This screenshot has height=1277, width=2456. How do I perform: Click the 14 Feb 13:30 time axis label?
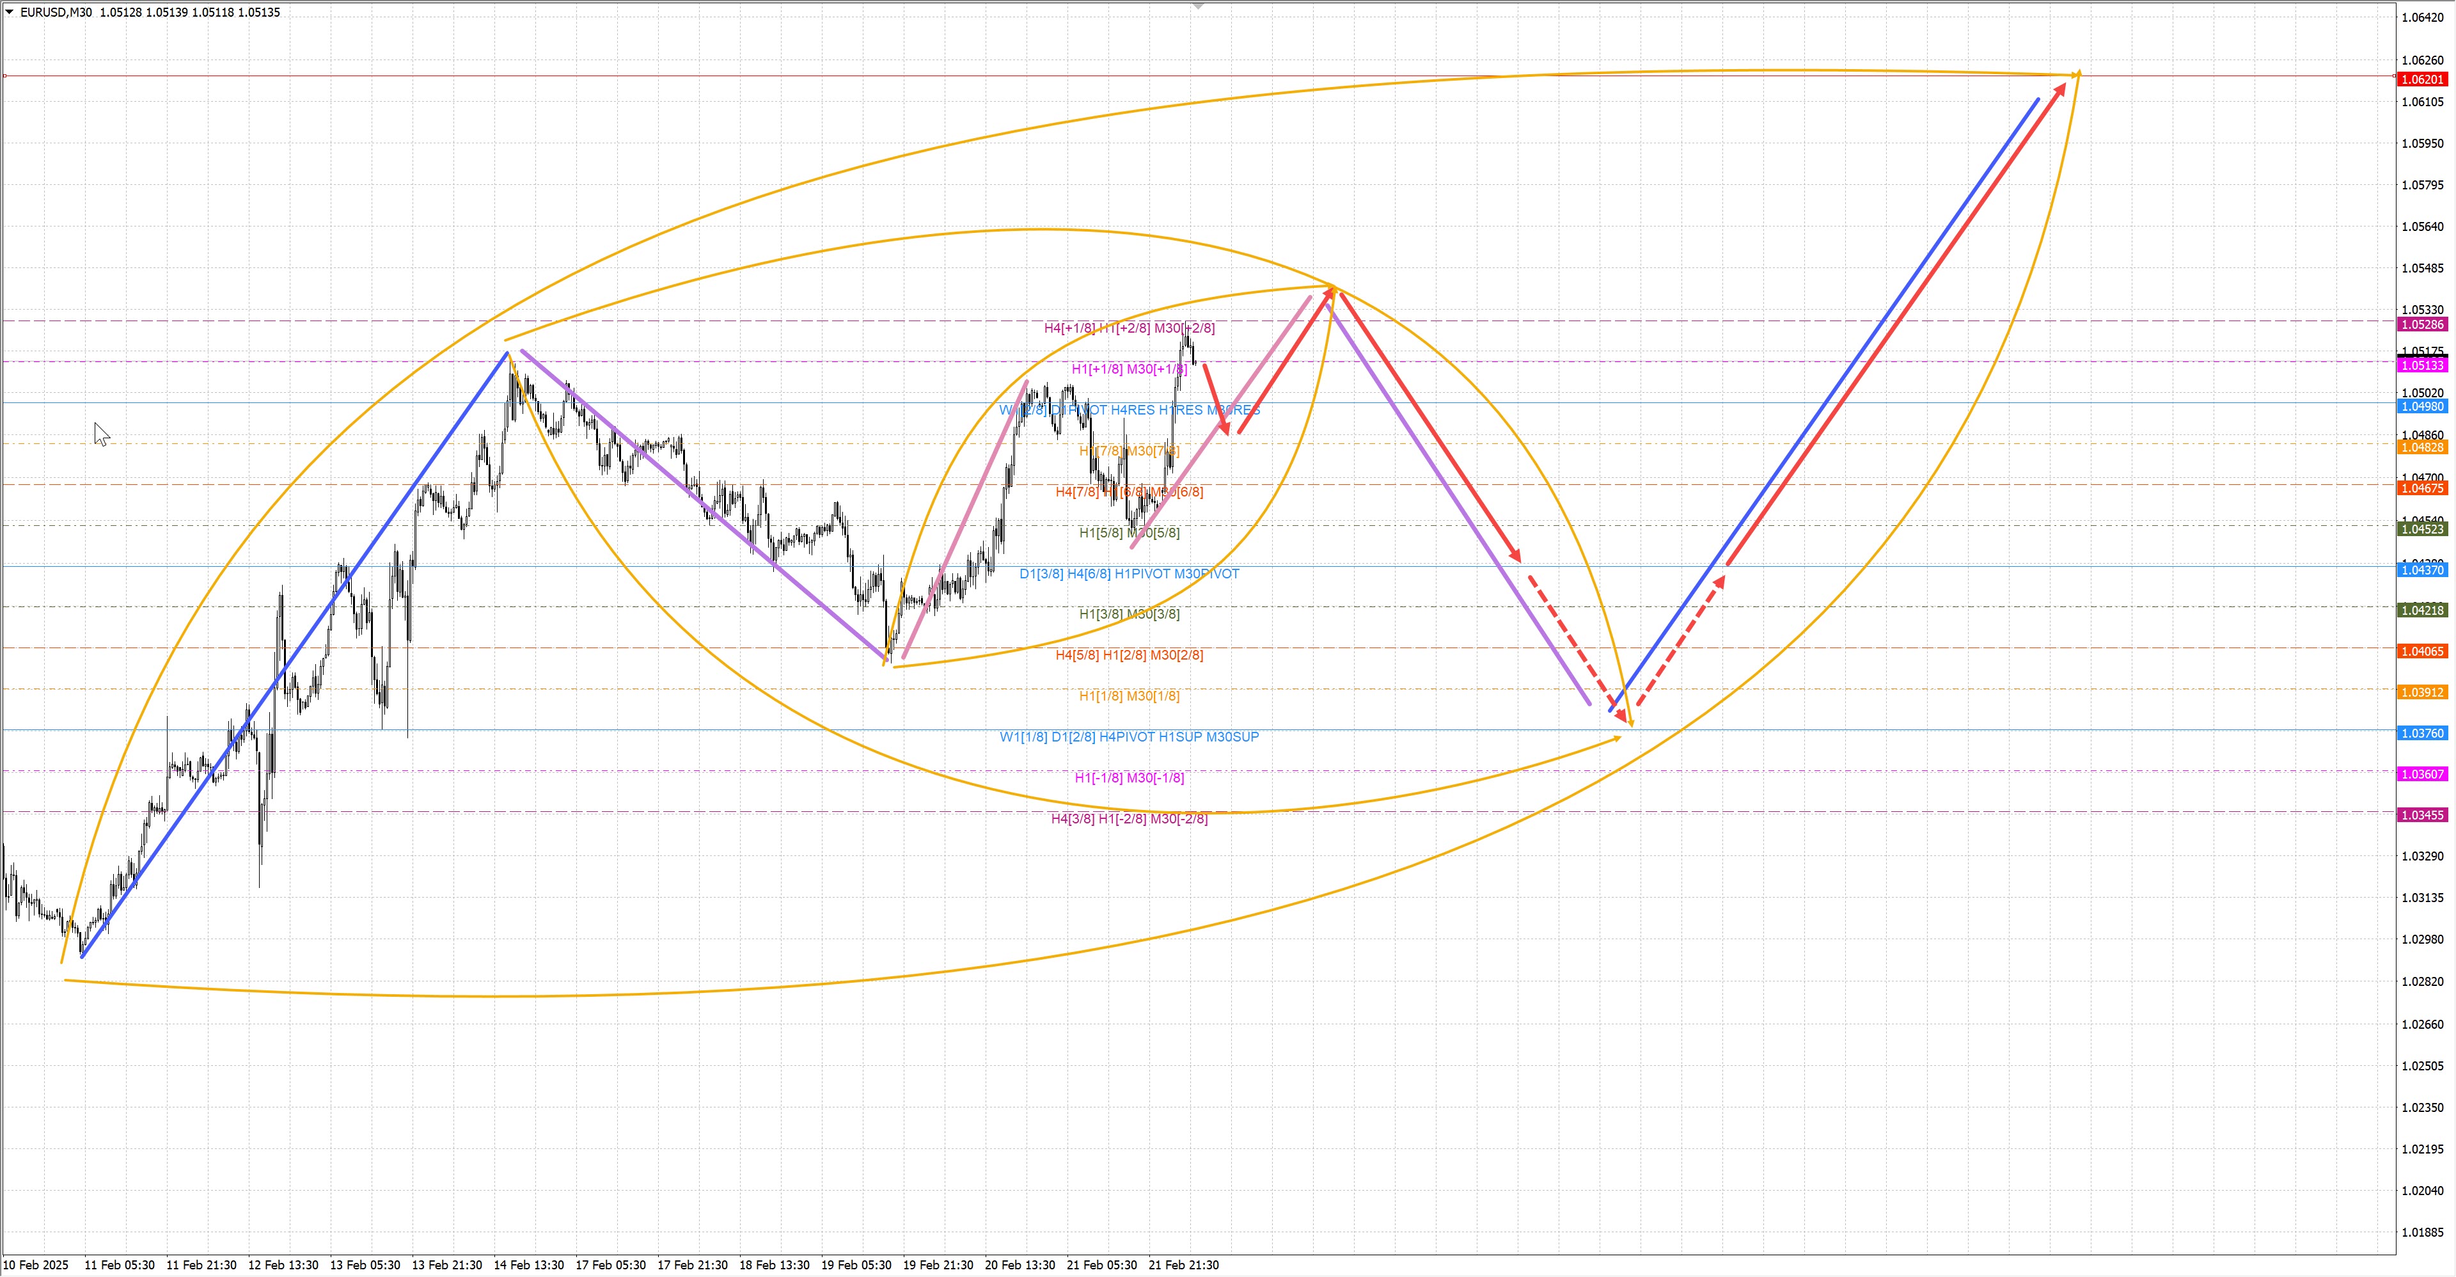(528, 1265)
